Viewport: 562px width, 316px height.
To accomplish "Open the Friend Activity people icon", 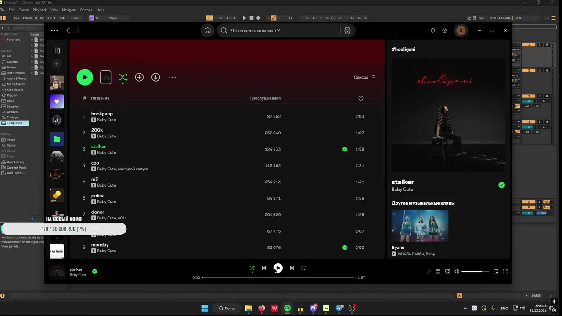I will click(445, 30).
